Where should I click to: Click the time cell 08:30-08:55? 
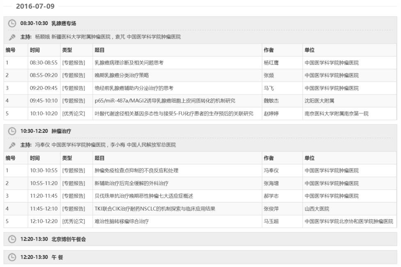click(44, 63)
